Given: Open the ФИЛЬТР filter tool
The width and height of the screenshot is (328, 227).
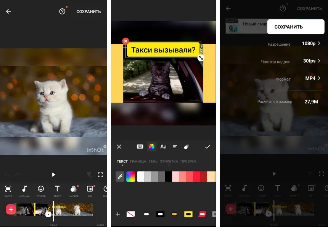Looking at the screenshot, I should [x=74, y=191].
